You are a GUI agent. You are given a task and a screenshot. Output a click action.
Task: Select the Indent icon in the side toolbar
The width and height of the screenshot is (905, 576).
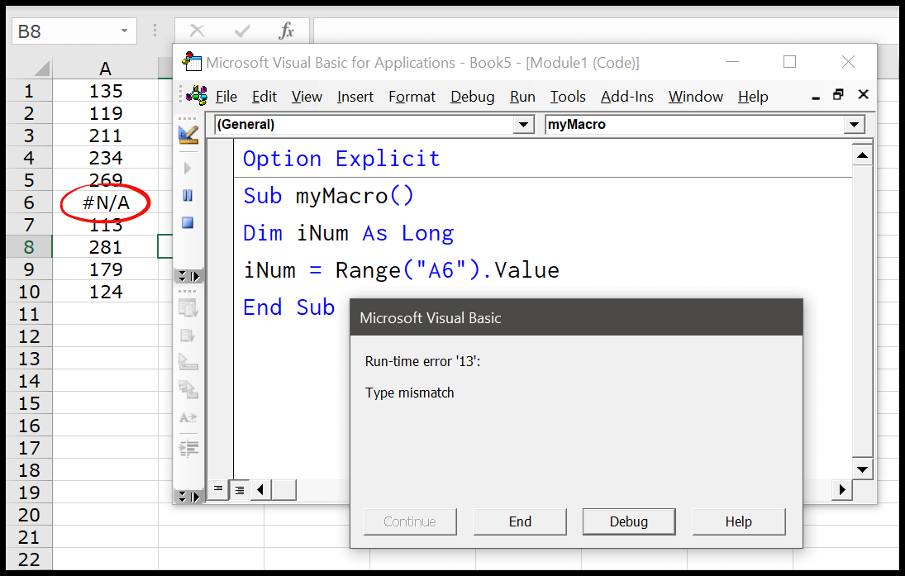188,450
